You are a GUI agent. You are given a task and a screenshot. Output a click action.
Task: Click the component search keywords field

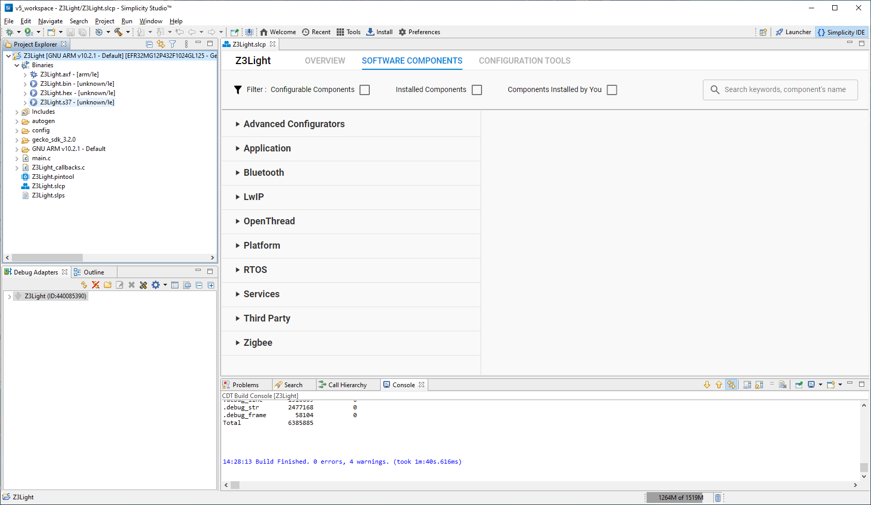tap(785, 90)
